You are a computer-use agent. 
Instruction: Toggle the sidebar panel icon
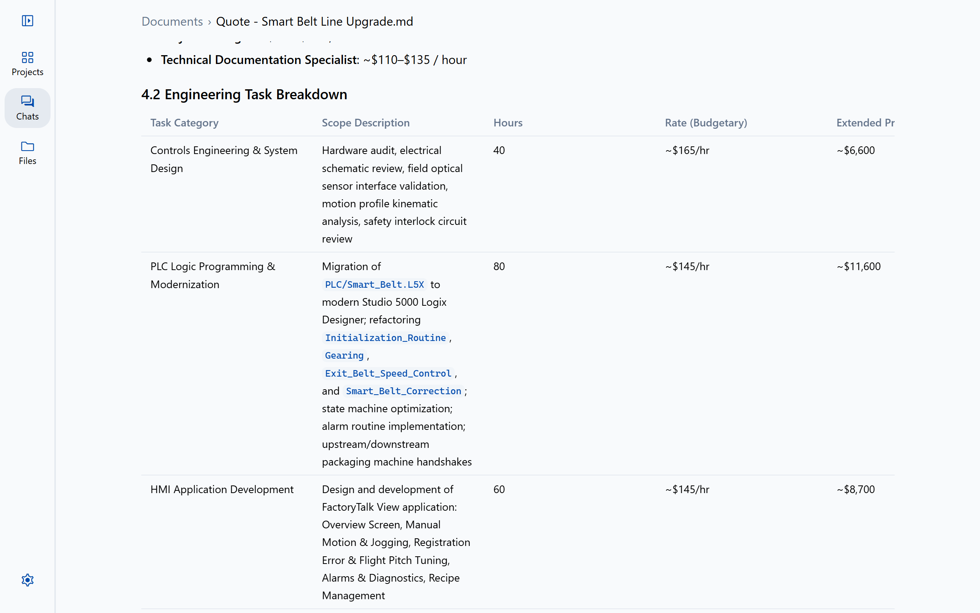click(x=27, y=21)
